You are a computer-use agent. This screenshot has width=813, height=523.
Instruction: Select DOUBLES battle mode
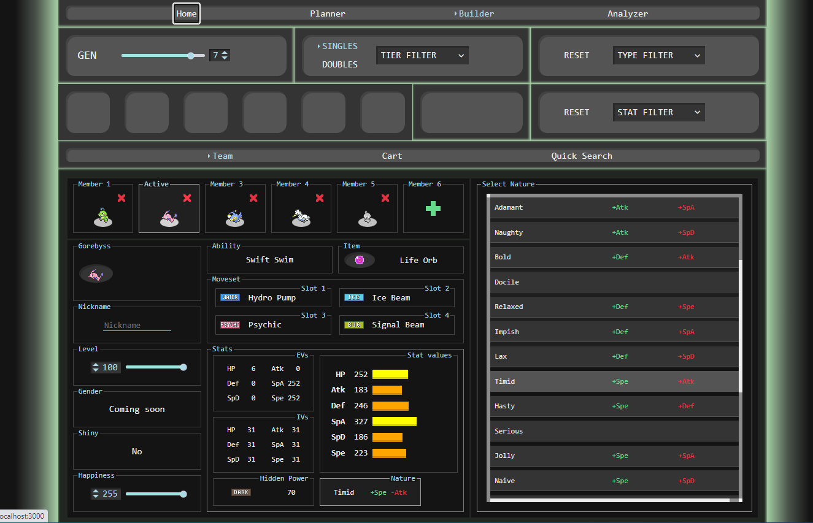click(x=340, y=64)
